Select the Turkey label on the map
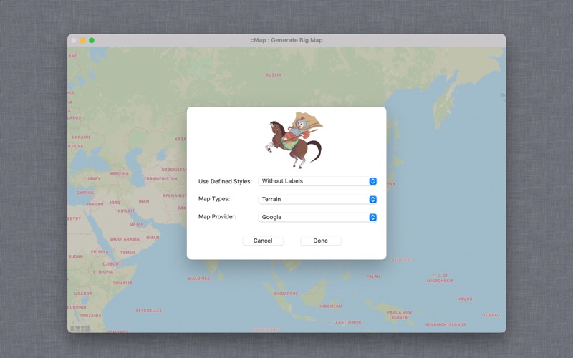This screenshot has width=573, height=358. 92,178
